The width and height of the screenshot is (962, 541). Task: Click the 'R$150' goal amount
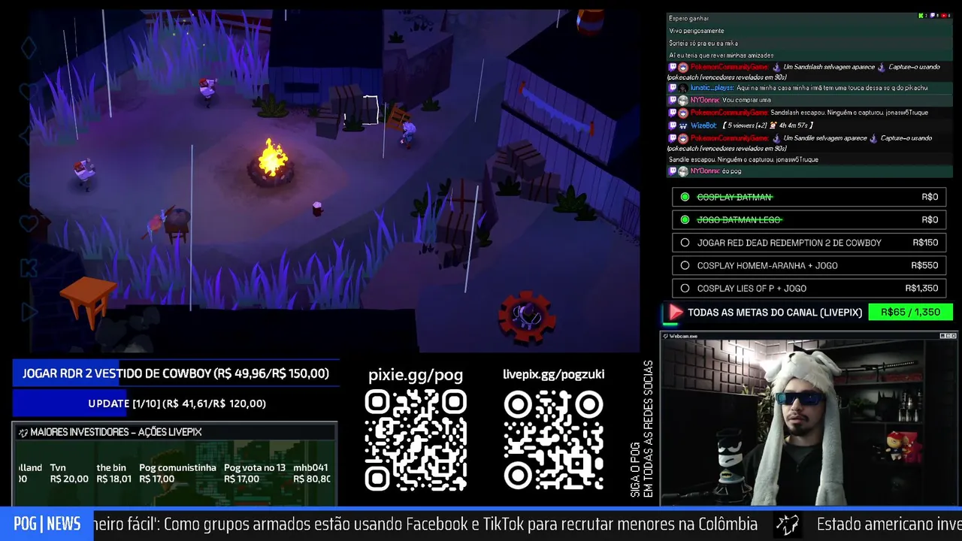click(x=925, y=243)
